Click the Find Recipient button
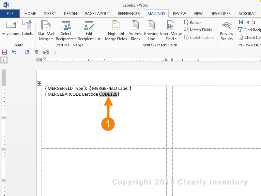The image size is (261, 196). tap(250, 30)
